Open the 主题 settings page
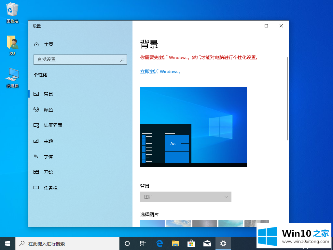The height and width of the screenshot is (250, 333). pos(49,141)
